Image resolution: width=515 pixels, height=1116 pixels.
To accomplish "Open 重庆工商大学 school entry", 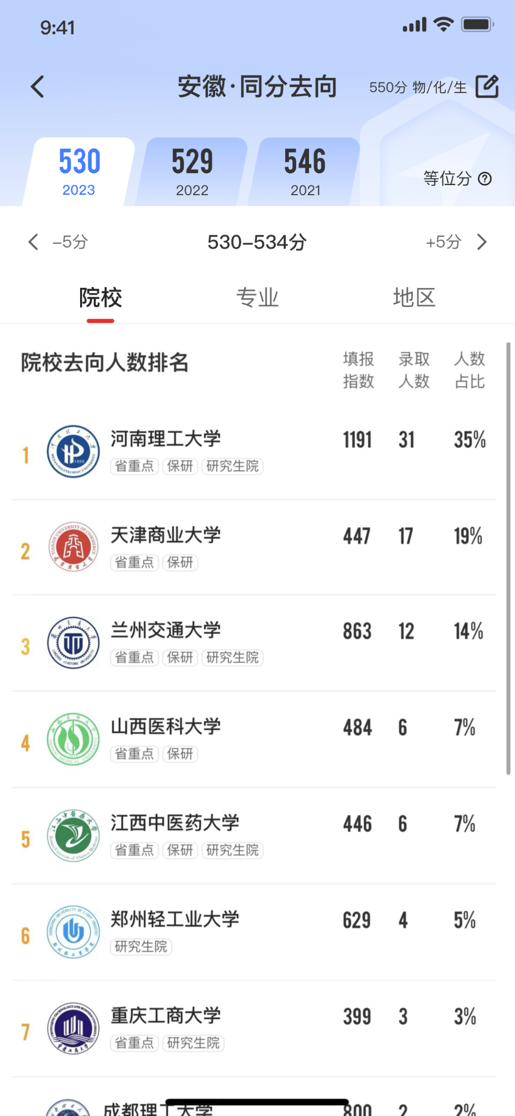I will (166, 1015).
